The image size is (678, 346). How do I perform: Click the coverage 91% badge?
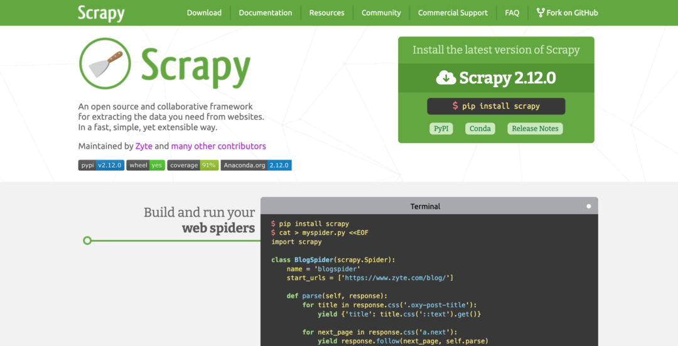tap(193, 165)
